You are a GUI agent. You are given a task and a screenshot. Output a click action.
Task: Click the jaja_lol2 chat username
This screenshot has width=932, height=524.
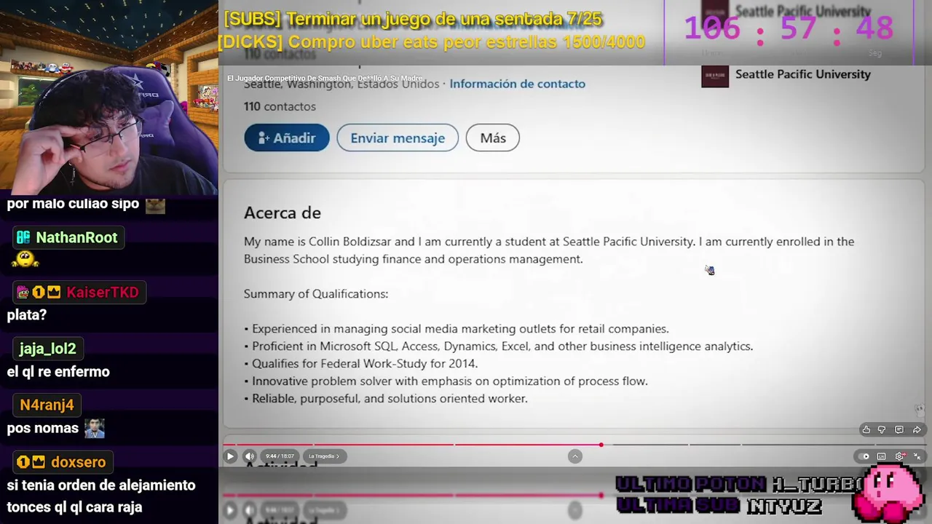tap(47, 349)
